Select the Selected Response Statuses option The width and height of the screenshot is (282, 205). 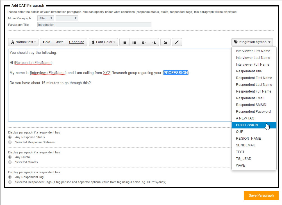click(x=10, y=142)
